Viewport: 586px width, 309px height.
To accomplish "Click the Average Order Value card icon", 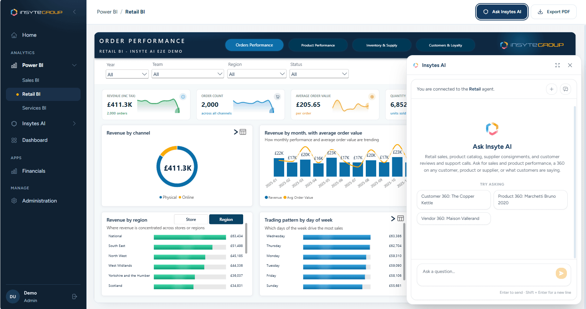I will tap(372, 97).
